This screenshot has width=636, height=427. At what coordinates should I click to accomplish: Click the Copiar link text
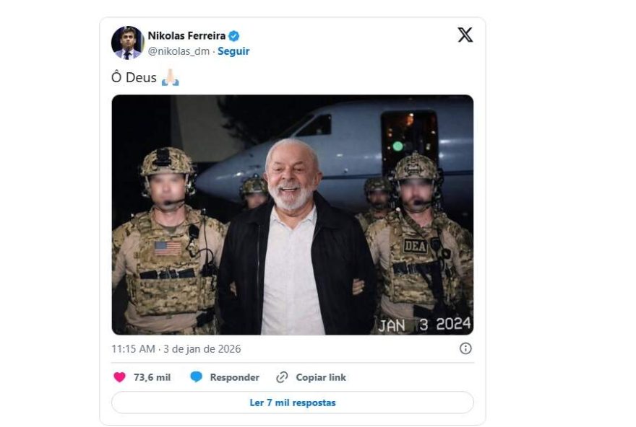tap(320, 377)
